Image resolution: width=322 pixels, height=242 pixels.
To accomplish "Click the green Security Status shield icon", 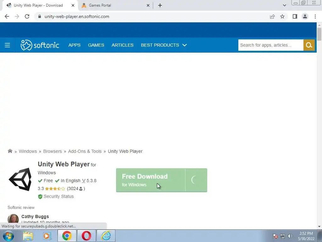I will [x=40, y=197].
